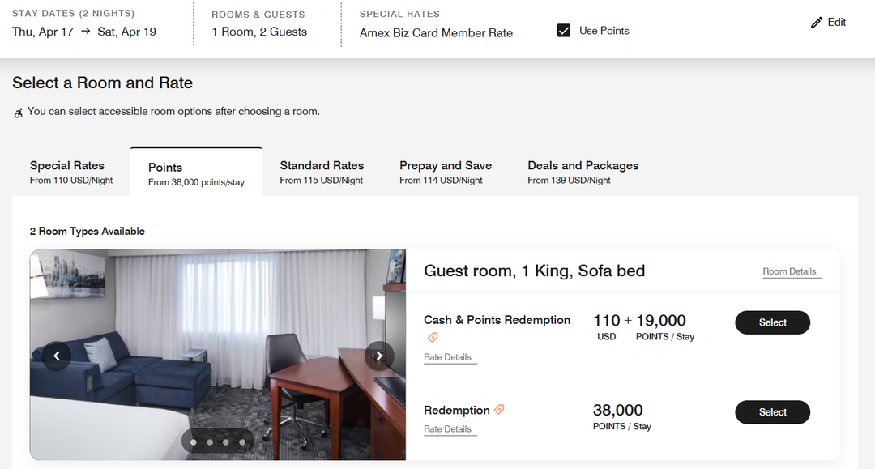This screenshot has width=875, height=469.
Task: Select the 38,000 points Redemption rate
Action: click(x=772, y=412)
